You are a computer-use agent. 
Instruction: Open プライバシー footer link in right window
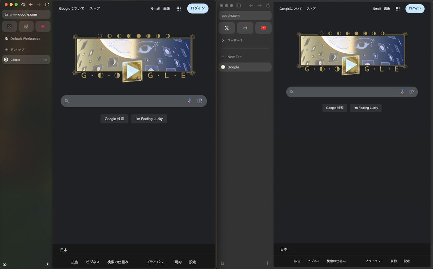[x=374, y=261]
